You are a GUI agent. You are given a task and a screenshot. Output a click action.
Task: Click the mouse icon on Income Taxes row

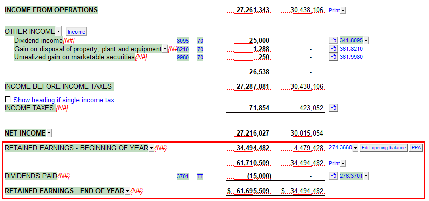click(333, 108)
